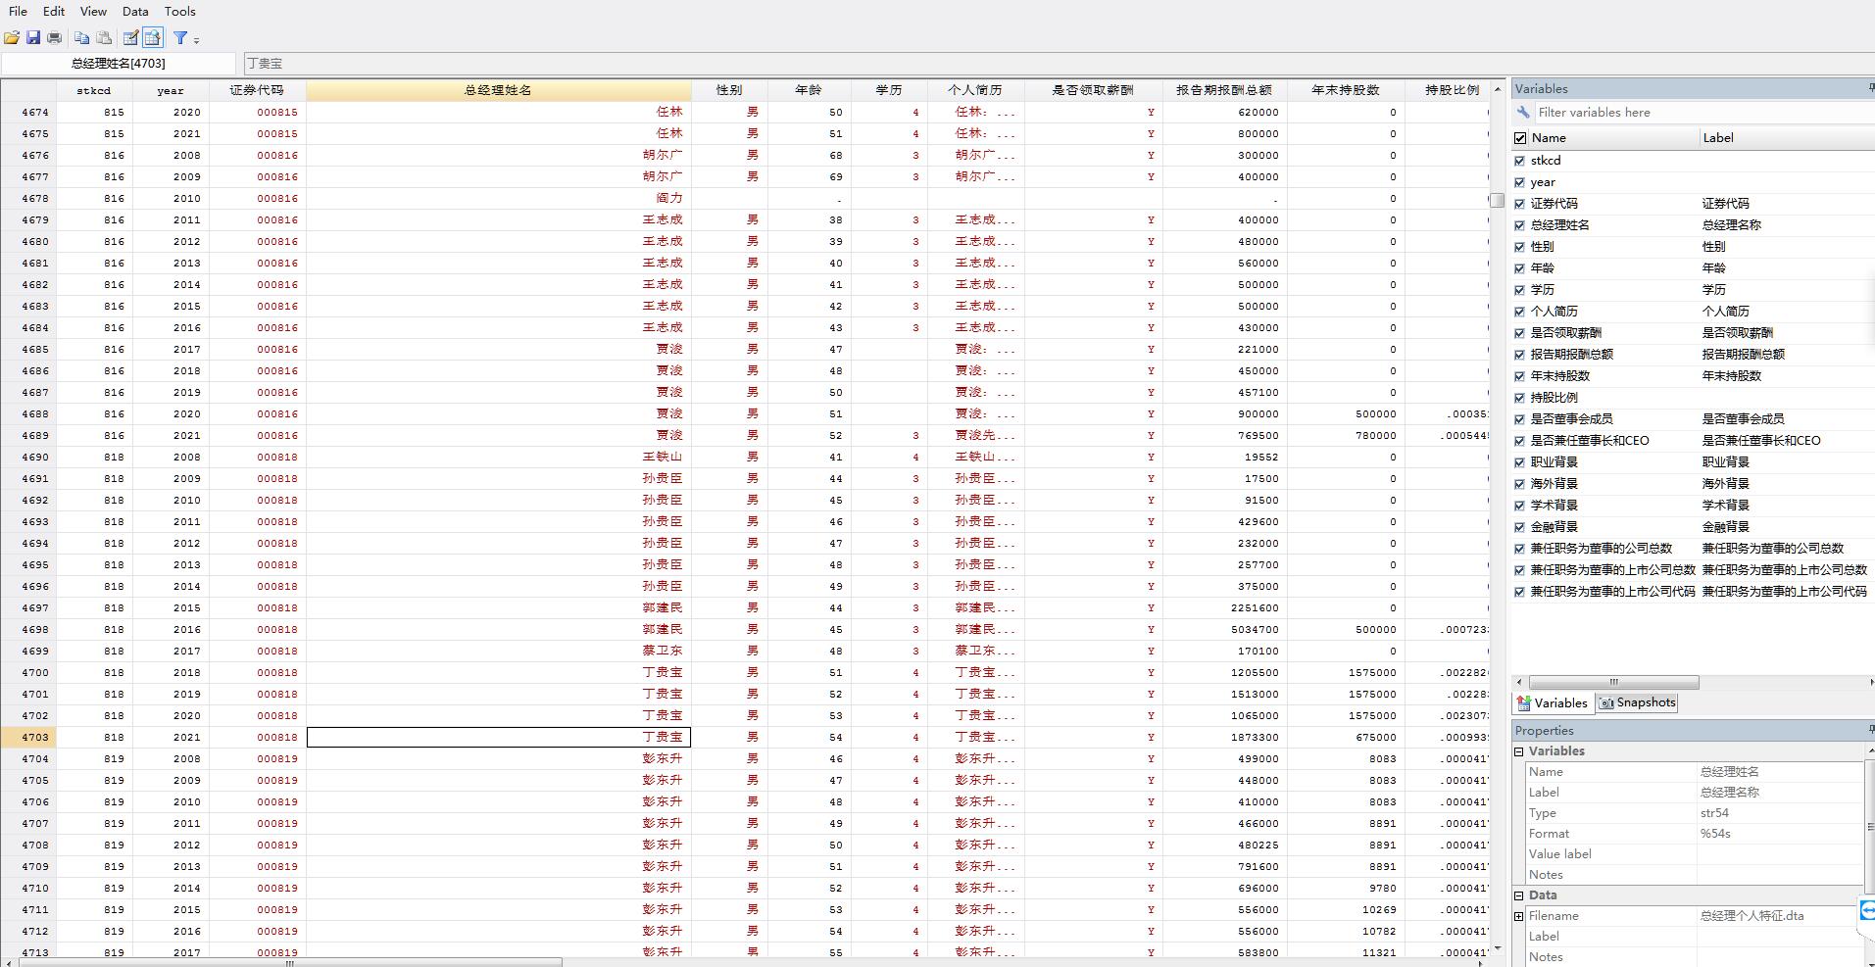Expand the Filename property row
Viewport: 1875px width, 967px height.
click(1519, 916)
